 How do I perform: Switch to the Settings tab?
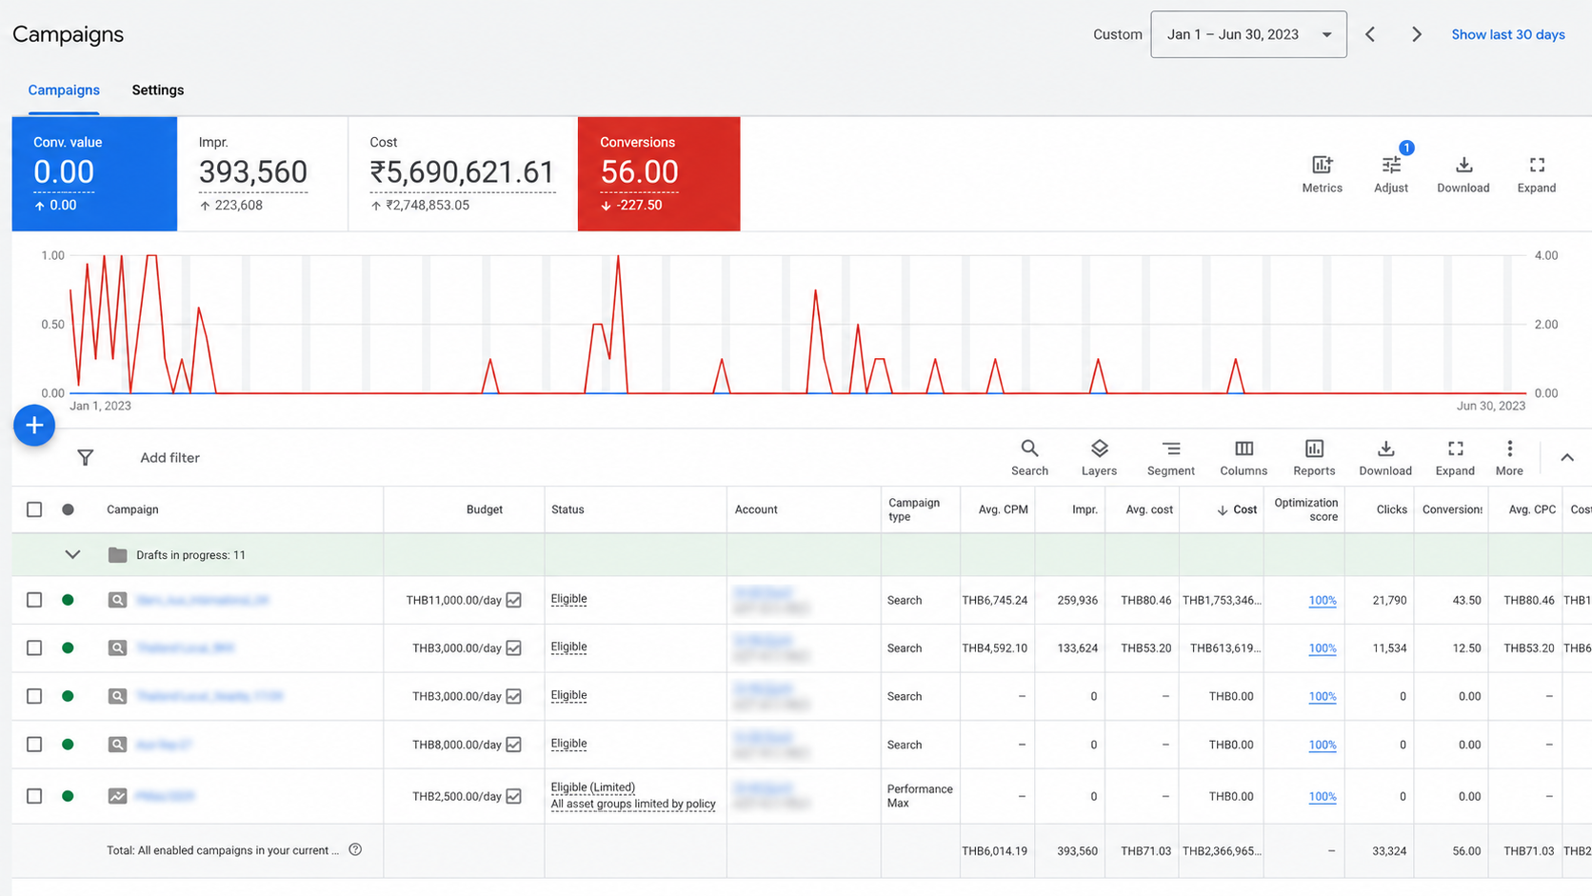click(158, 90)
